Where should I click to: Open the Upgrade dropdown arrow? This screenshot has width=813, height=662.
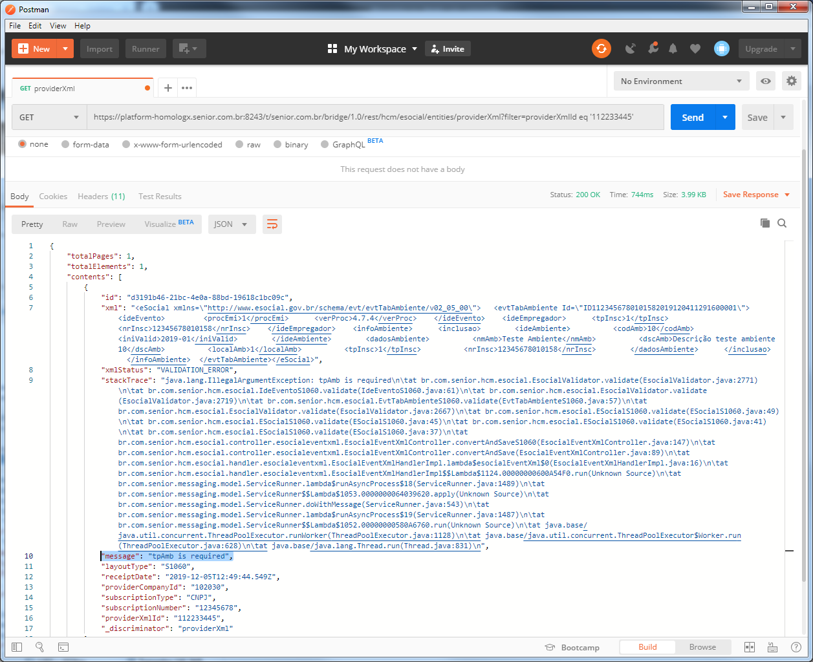[x=793, y=48]
